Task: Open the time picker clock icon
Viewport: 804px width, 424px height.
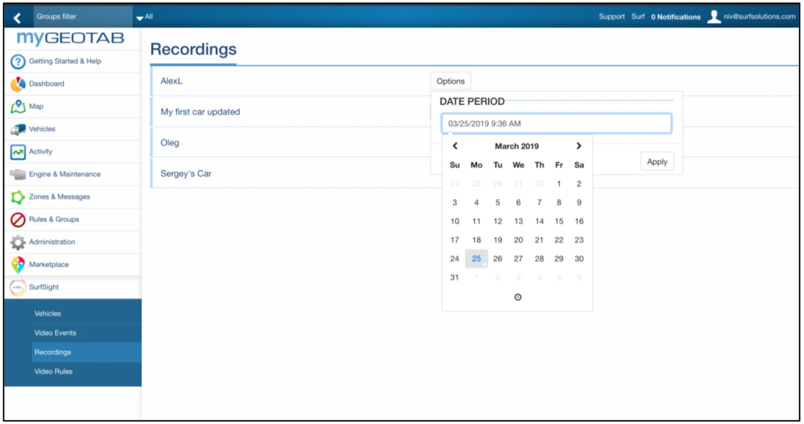Action: [518, 297]
